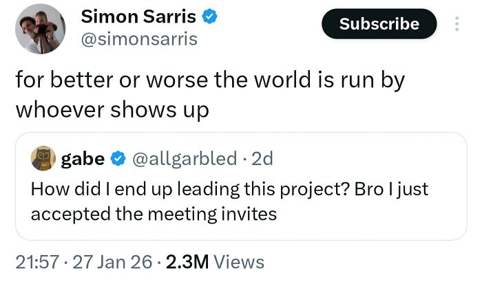Open the more options three-dot menu

click(454, 24)
